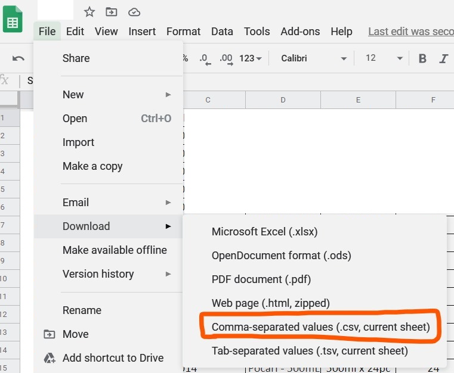Image resolution: width=454 pixels, height=373 pixels.
Task: Choose Open in the File menu
Action: tap(109, 118)
